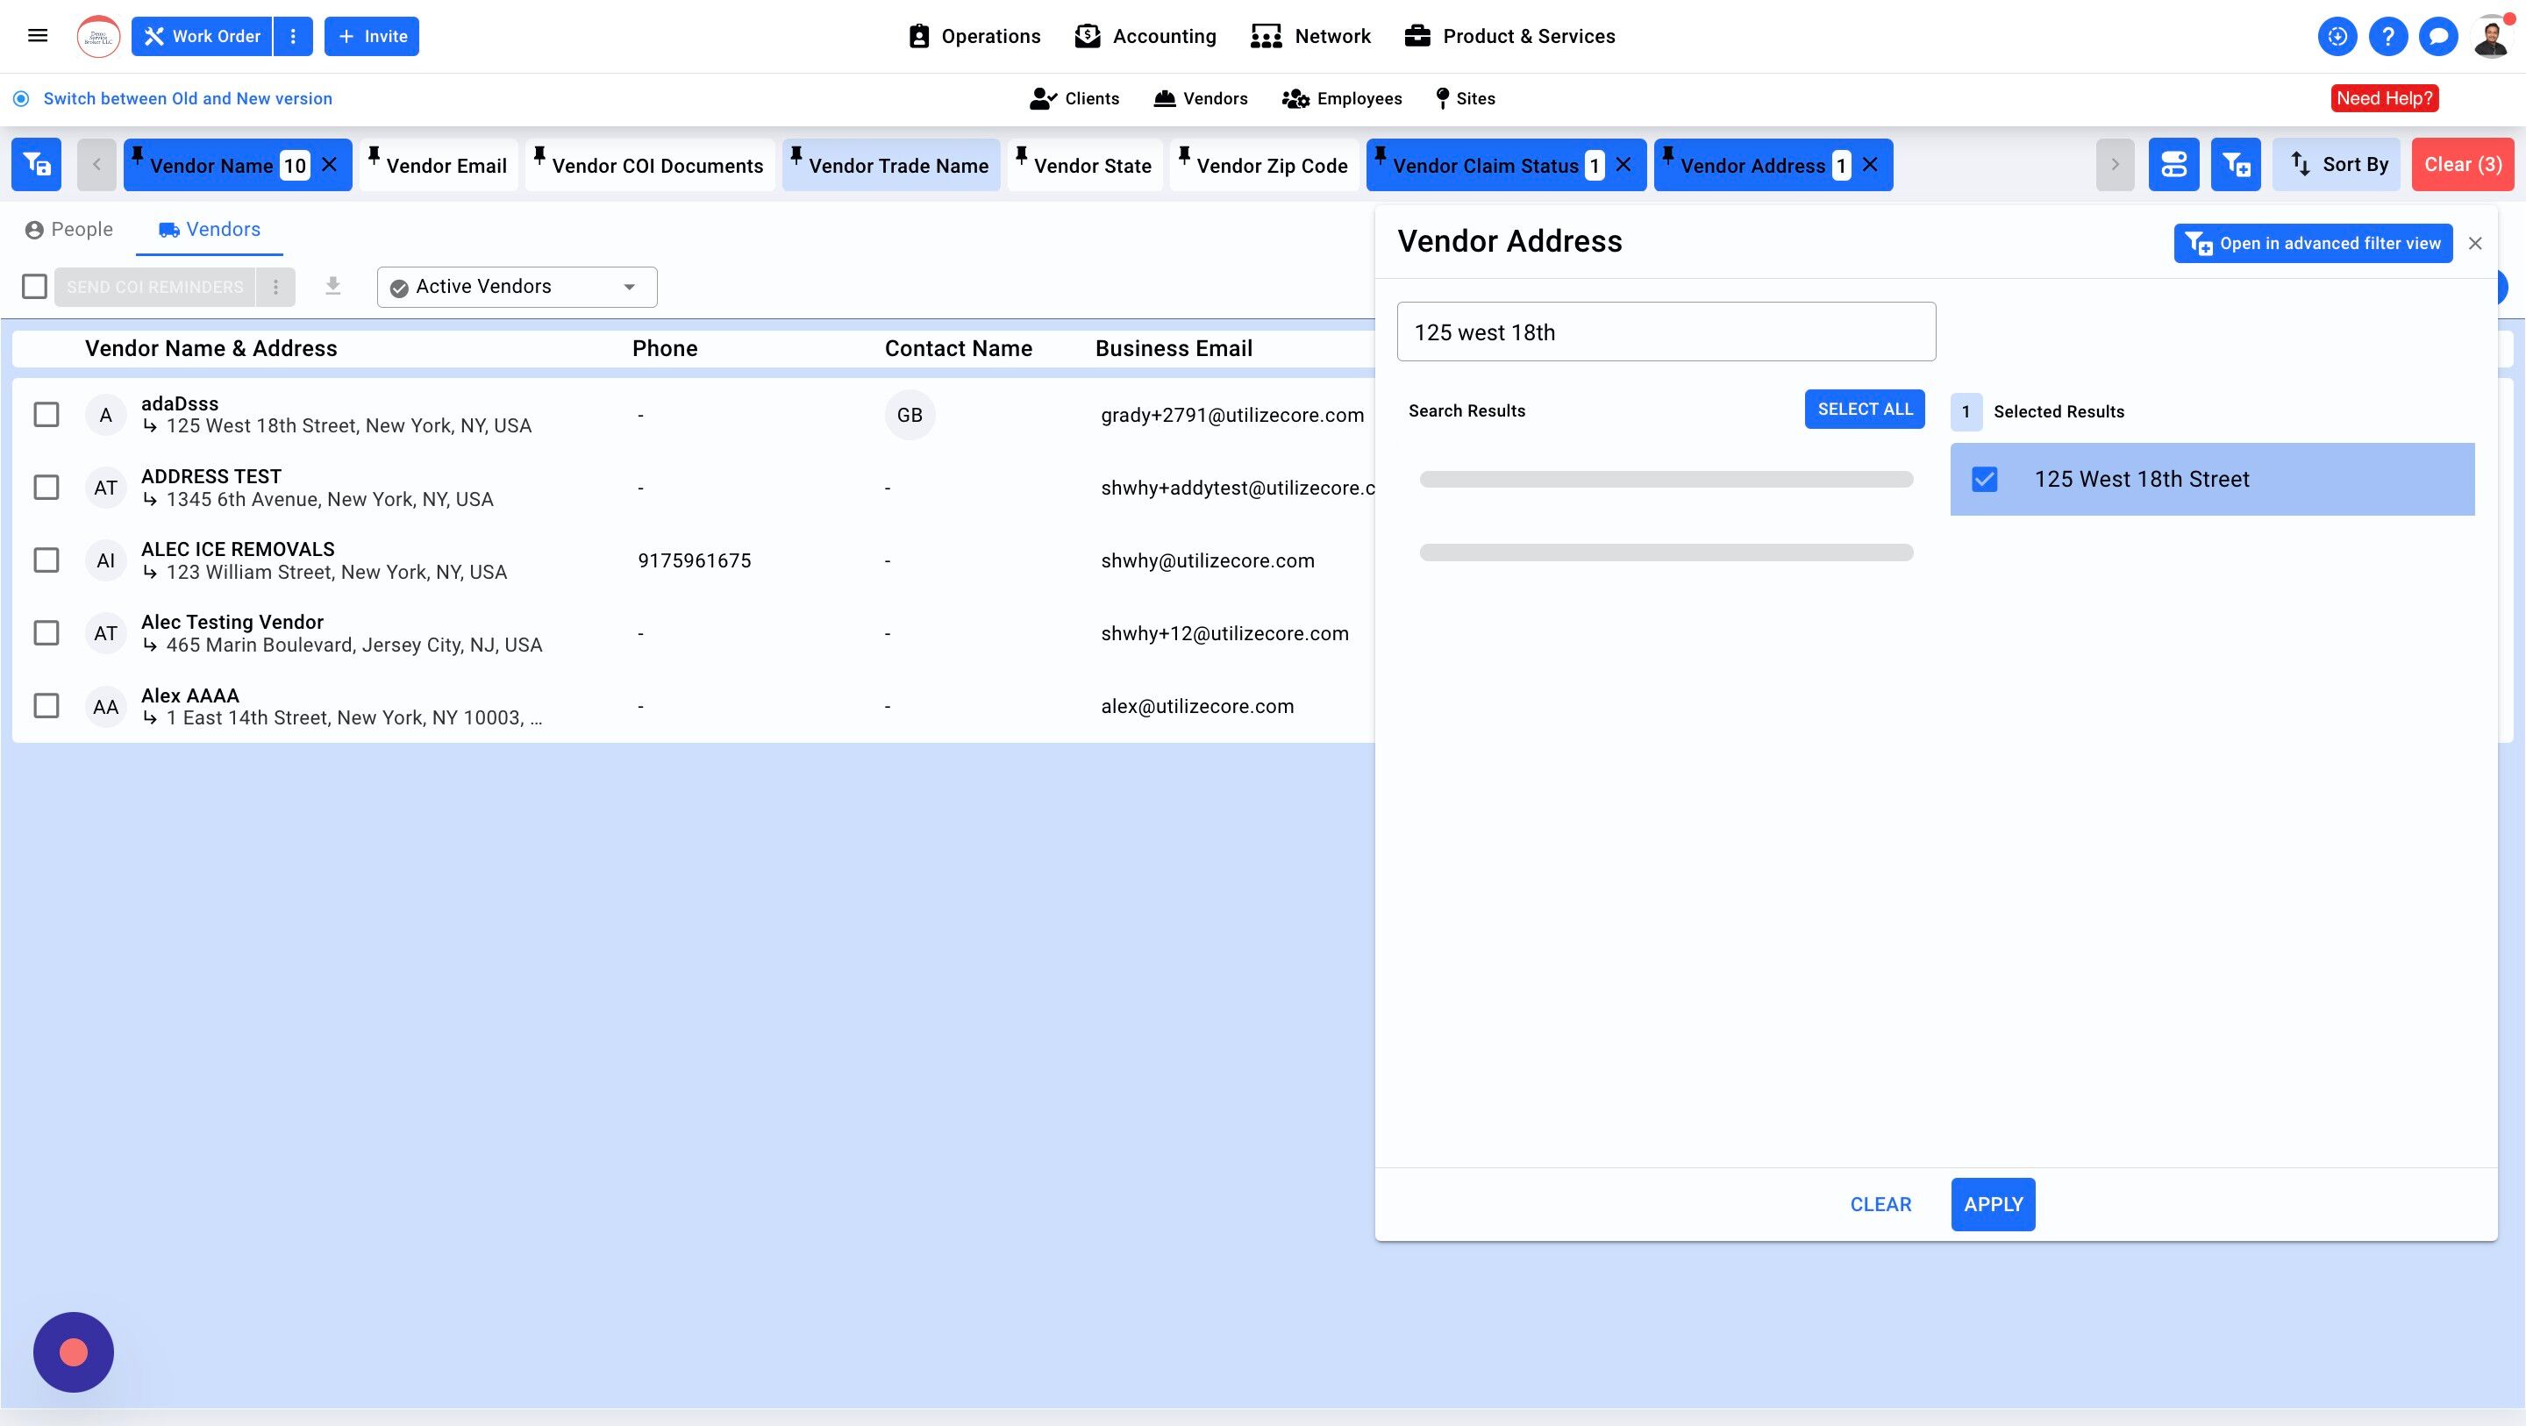Expand the Active Vendors dropdown
2526x1426 pixels.
click(x=517, y=287)
